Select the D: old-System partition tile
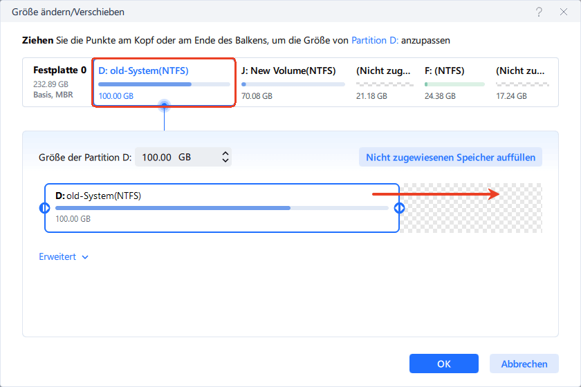581x387 pixels. pyautogui.click(x=164, y=82)
